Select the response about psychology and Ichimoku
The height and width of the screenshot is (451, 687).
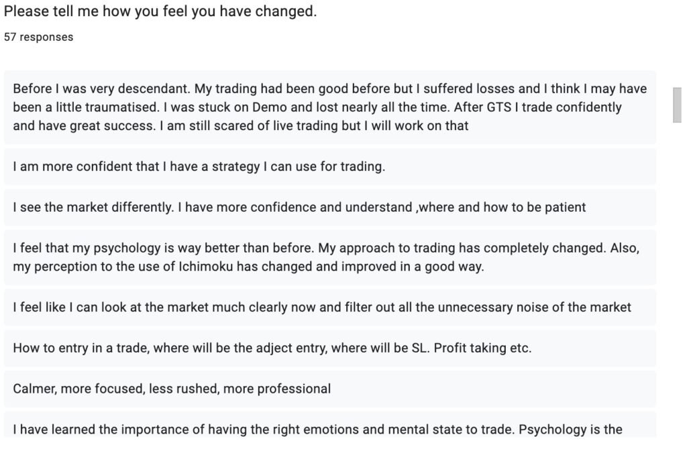pos(330,257)
